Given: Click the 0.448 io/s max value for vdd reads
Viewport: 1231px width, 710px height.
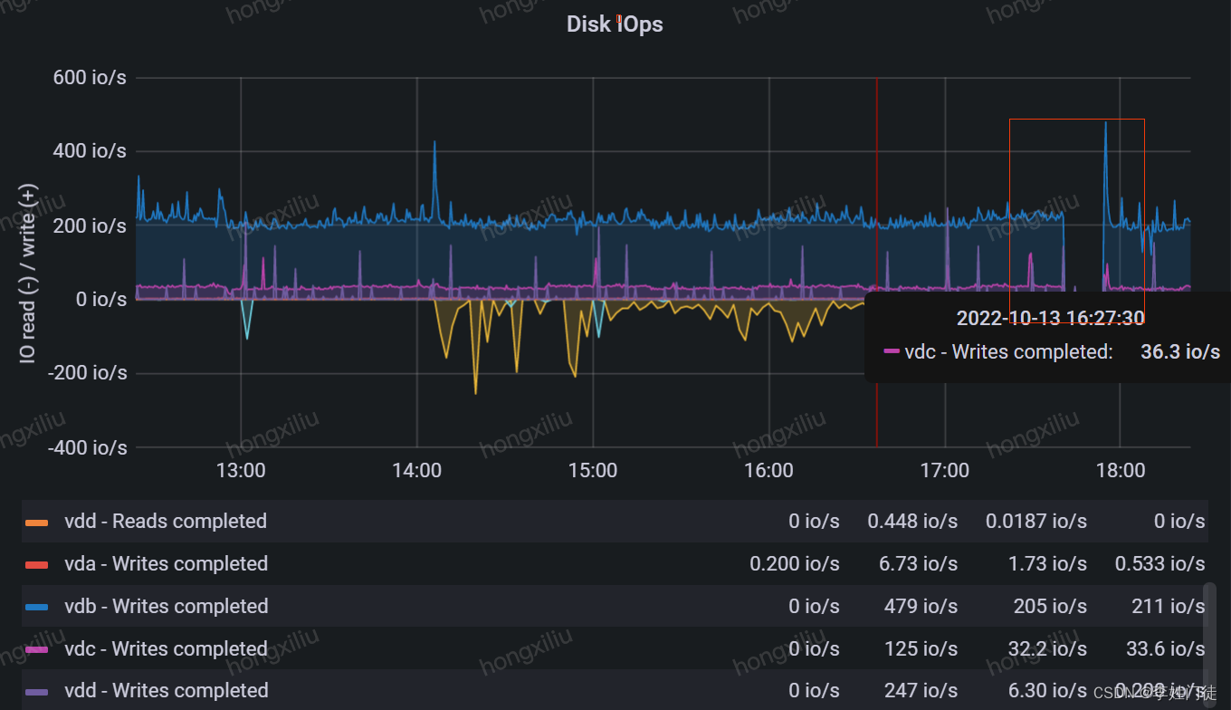Looking at the screenshot, I should 912,522.
